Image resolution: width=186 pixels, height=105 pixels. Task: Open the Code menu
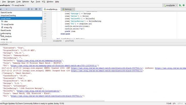[x=18, y=2]
